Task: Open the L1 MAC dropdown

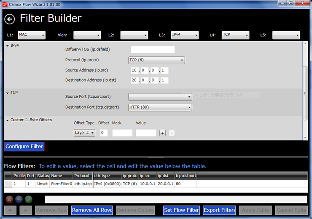Action: pyautogui.click(x=32, y=35)
